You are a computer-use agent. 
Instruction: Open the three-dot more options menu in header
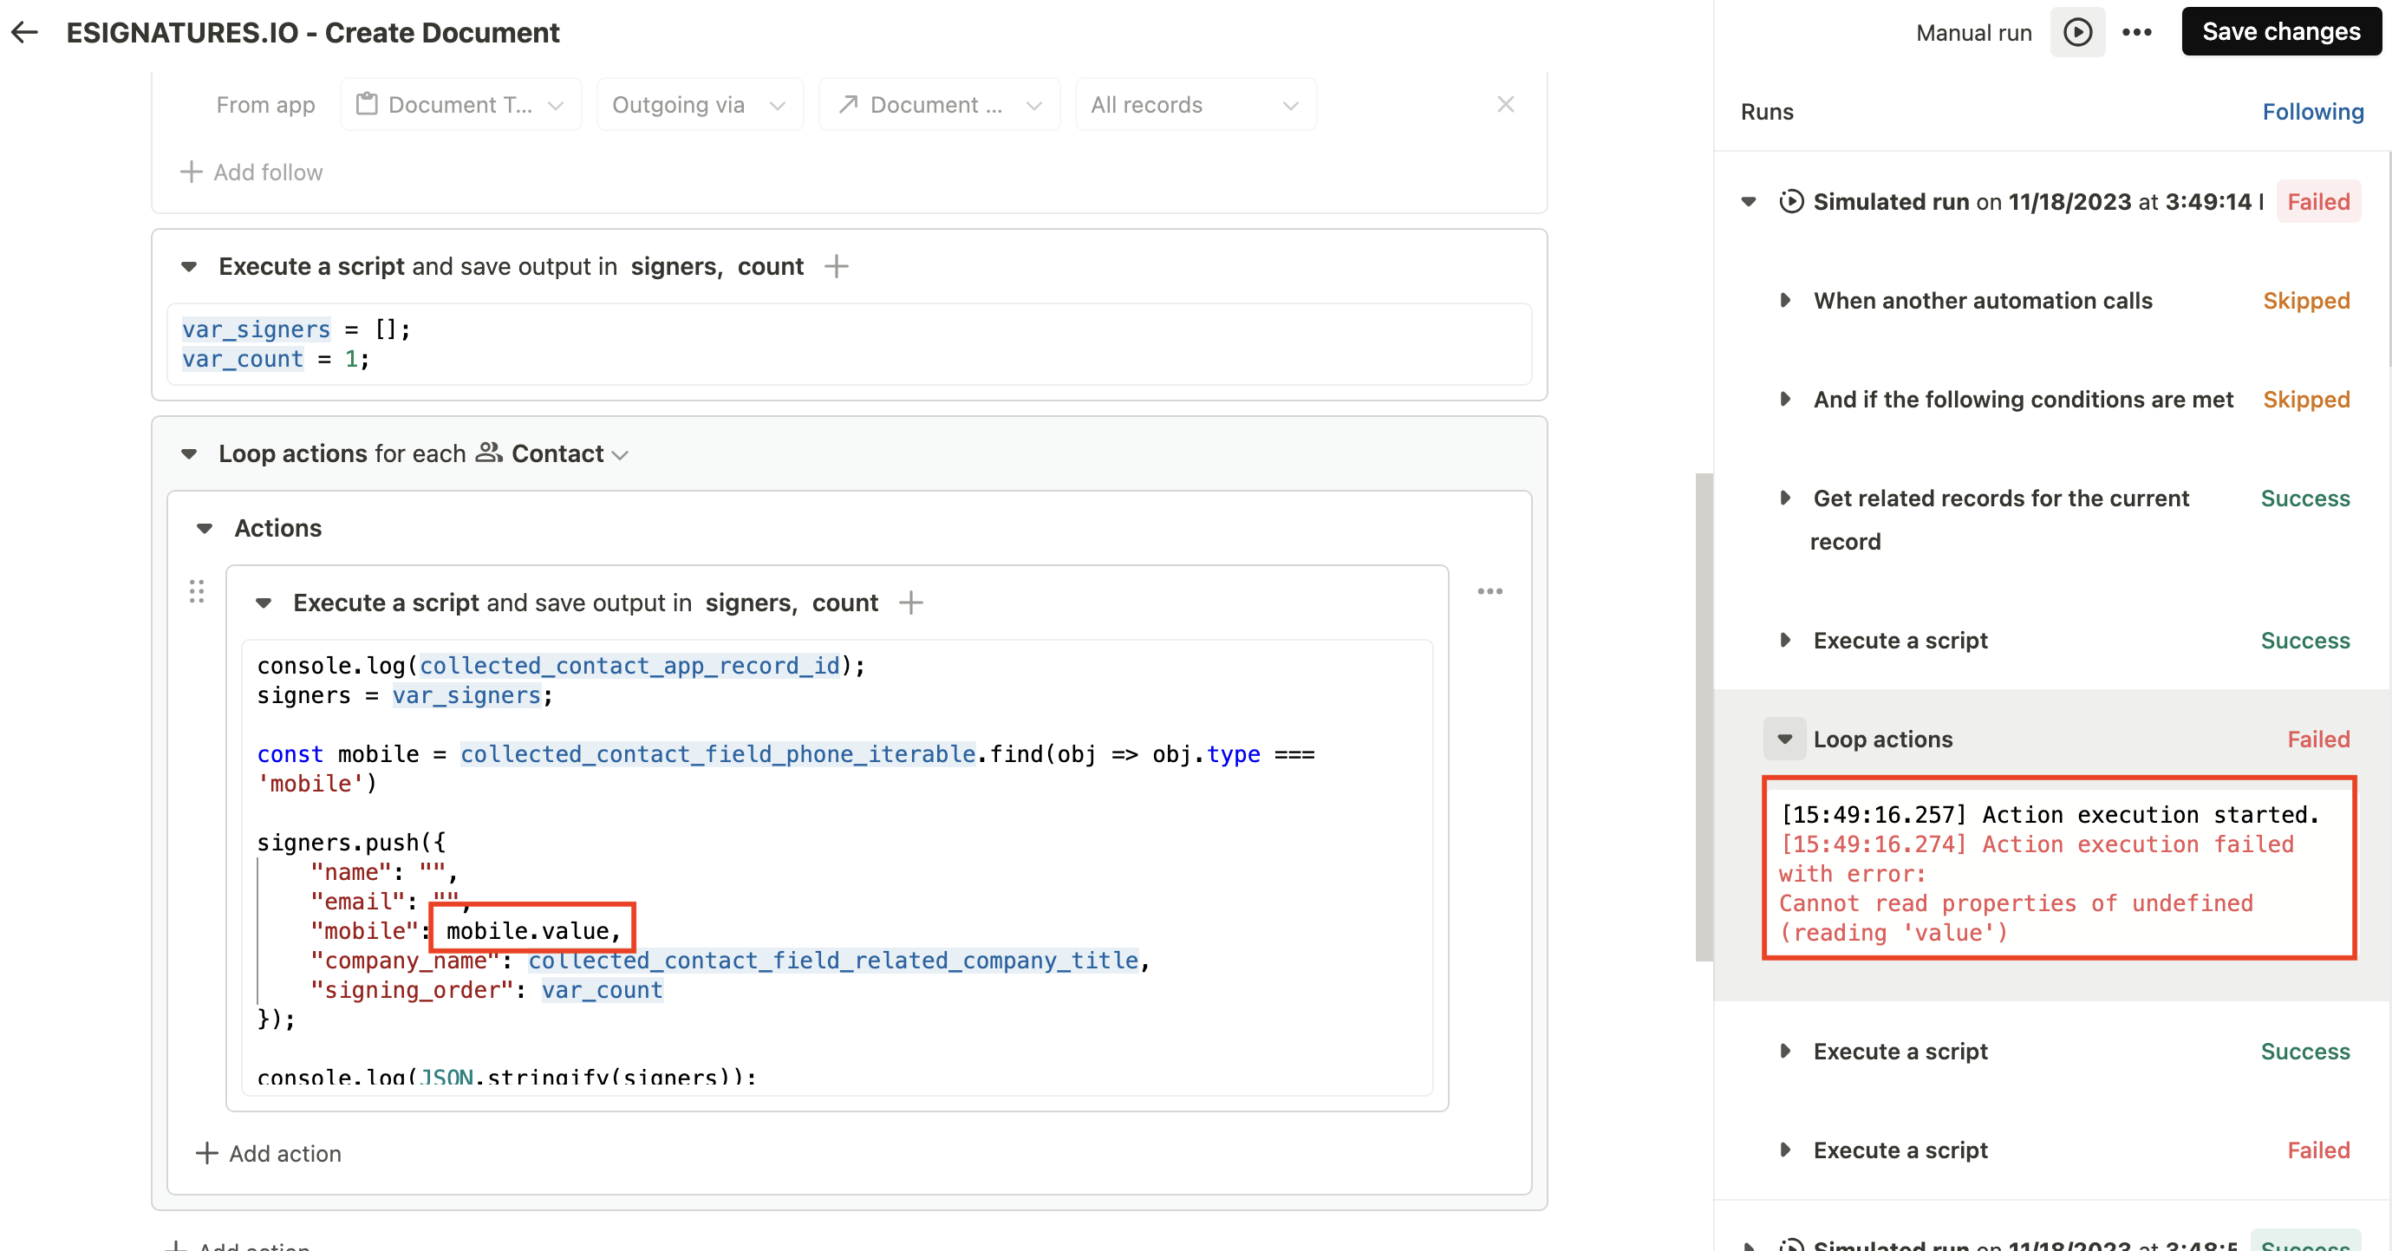2136,32
